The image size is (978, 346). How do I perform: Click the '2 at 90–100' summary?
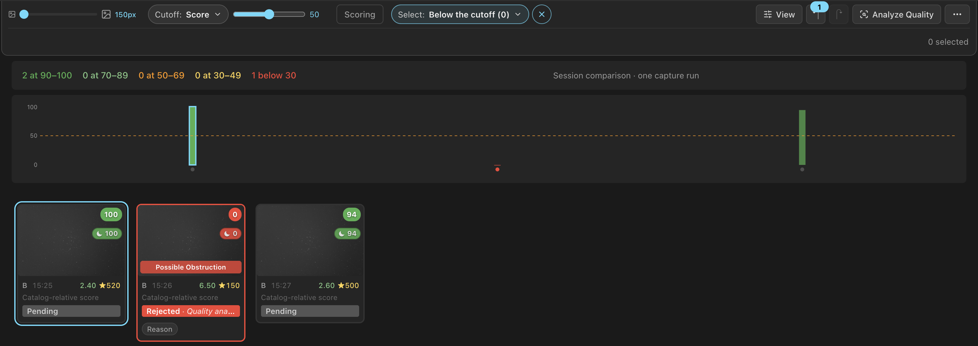click(47, 75)
